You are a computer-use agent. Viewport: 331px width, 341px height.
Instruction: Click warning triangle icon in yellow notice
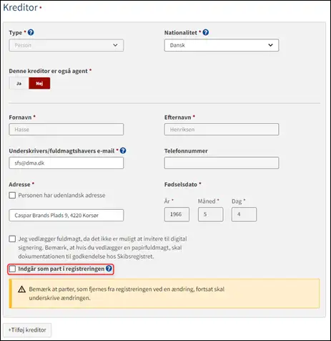point(21,289)
